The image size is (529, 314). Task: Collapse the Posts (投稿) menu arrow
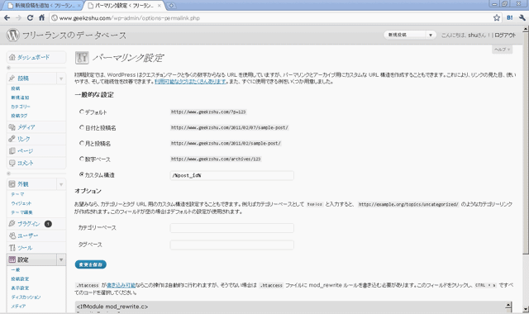pos(61,78)
